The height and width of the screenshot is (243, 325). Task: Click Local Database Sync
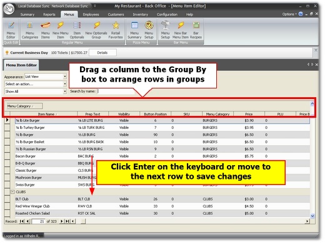pos(34,6)
